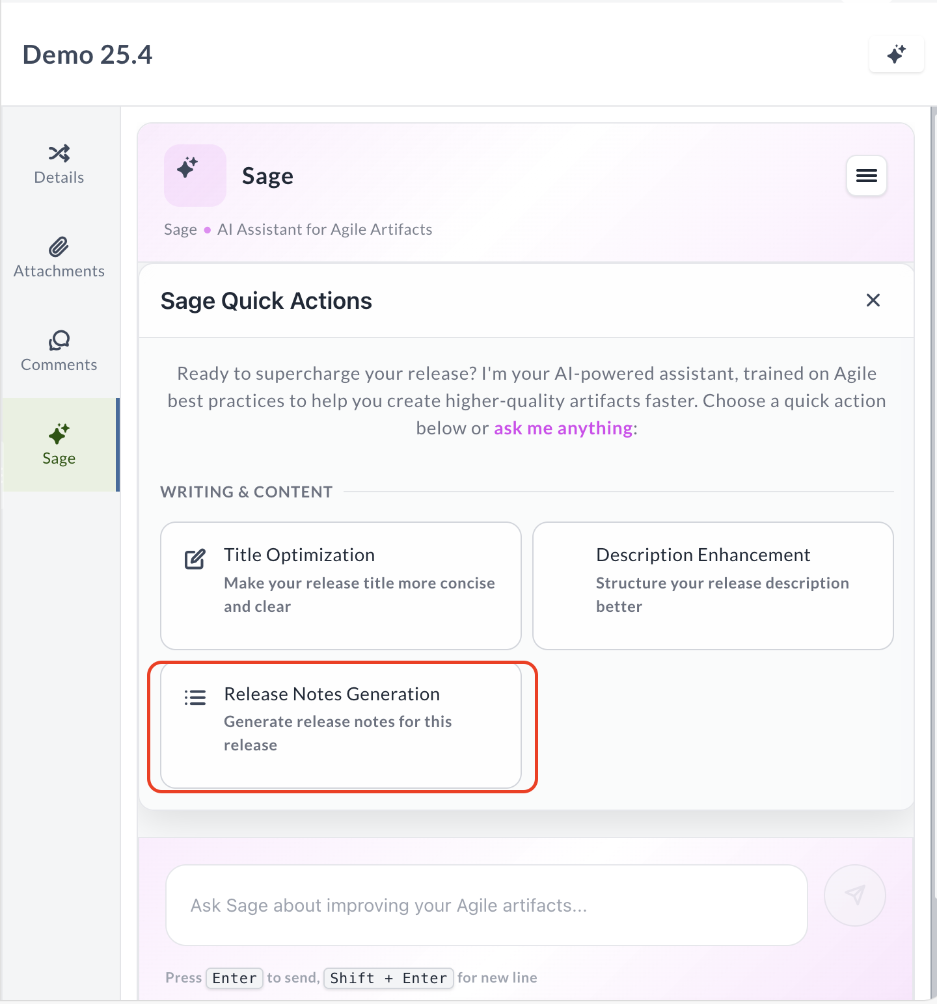Click the ask me anything link
The image size is (937, 1004).
pyautogui.click(x=563, y=428)
